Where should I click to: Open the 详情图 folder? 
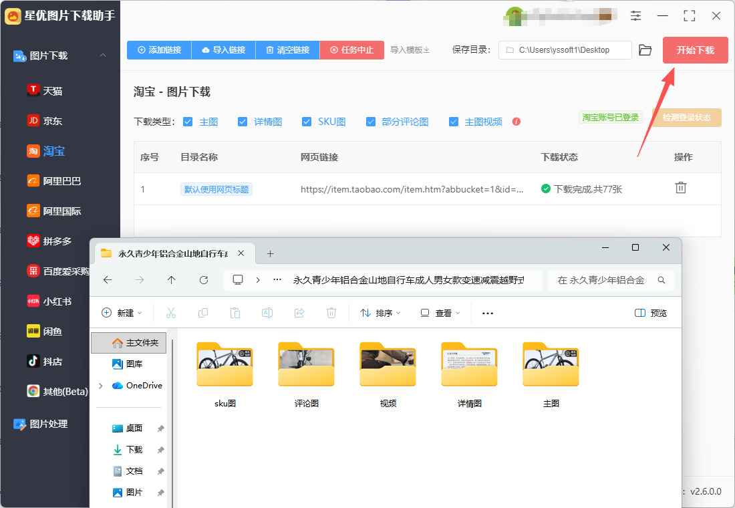coord(469,366)
